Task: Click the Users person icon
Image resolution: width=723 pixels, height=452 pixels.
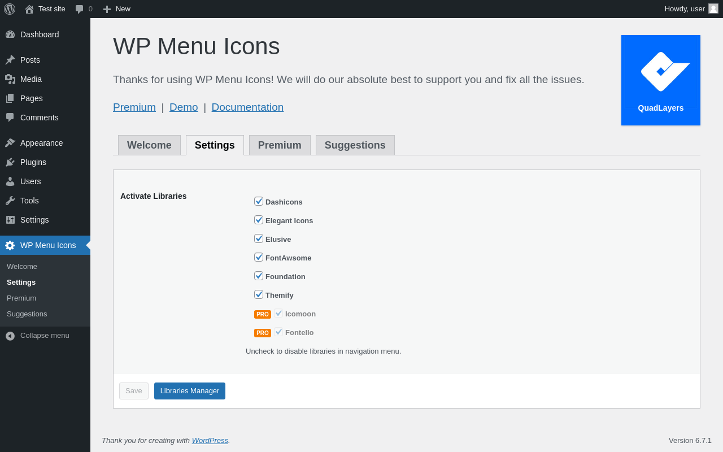Action: pyautogui.click(x=10, y=181)
